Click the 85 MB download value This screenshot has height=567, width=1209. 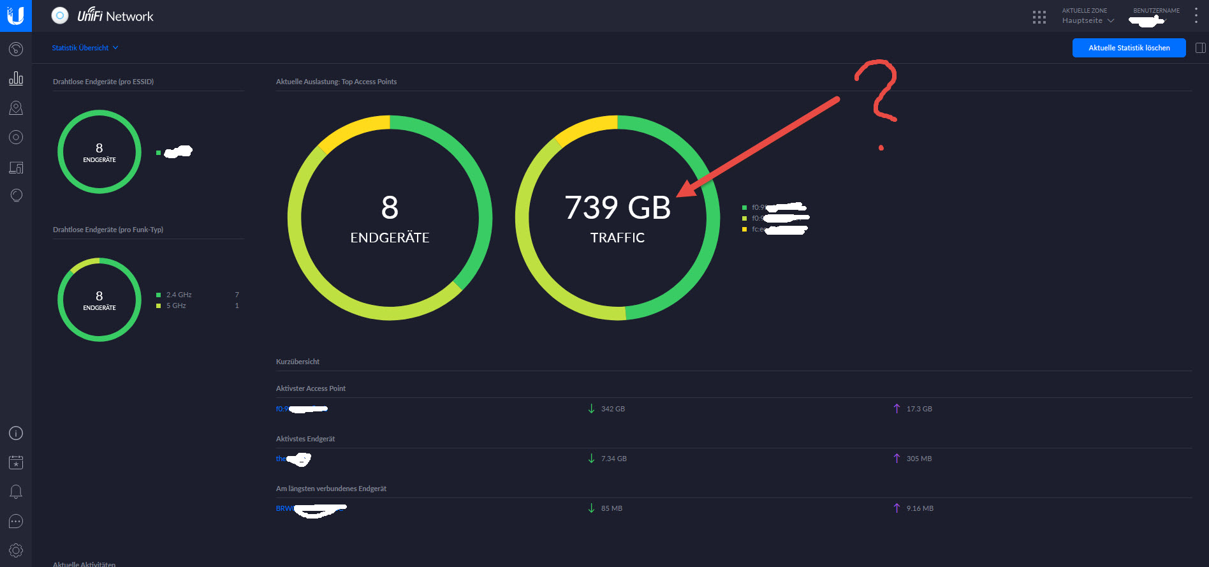612,508
